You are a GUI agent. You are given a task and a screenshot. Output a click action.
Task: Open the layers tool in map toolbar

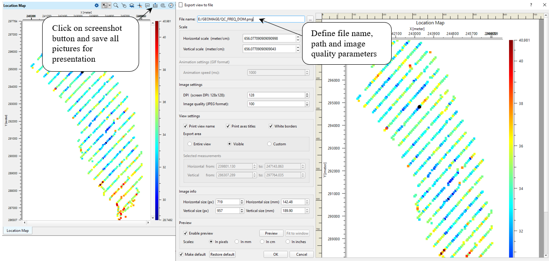tap(132, 6)
